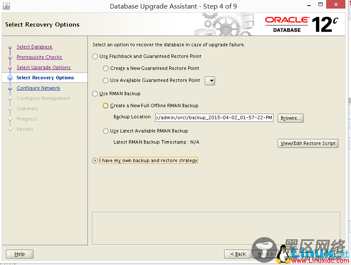Click the empty message area at the bottom
Screen dimensions: 351x265
(216, 228)
